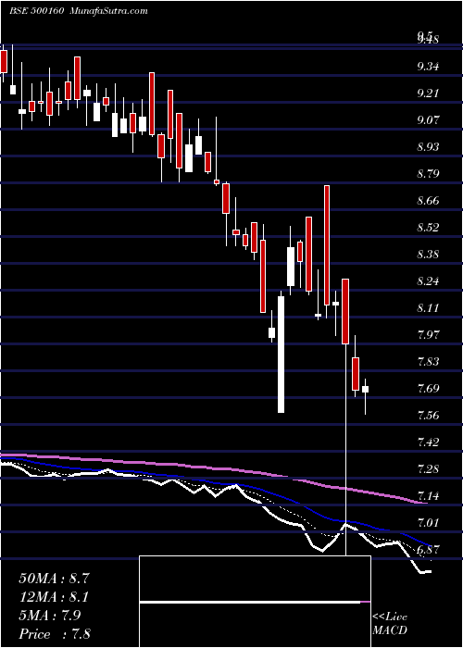This screenshot has height=648, width=463.
Task: Click the 9.34 price axis label
Action: pos(428,67)
